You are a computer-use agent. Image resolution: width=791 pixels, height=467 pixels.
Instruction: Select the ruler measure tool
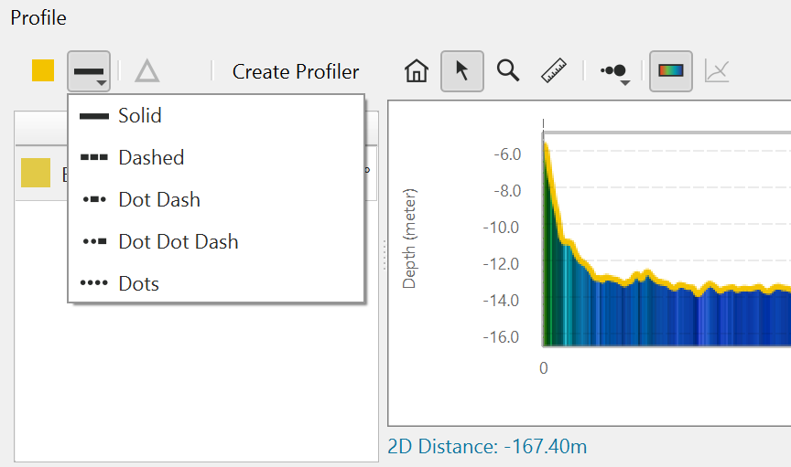554,71
